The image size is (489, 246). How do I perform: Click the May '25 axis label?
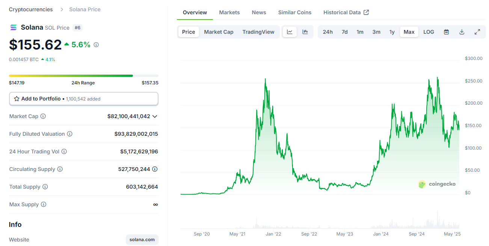(x=452, y=234)
